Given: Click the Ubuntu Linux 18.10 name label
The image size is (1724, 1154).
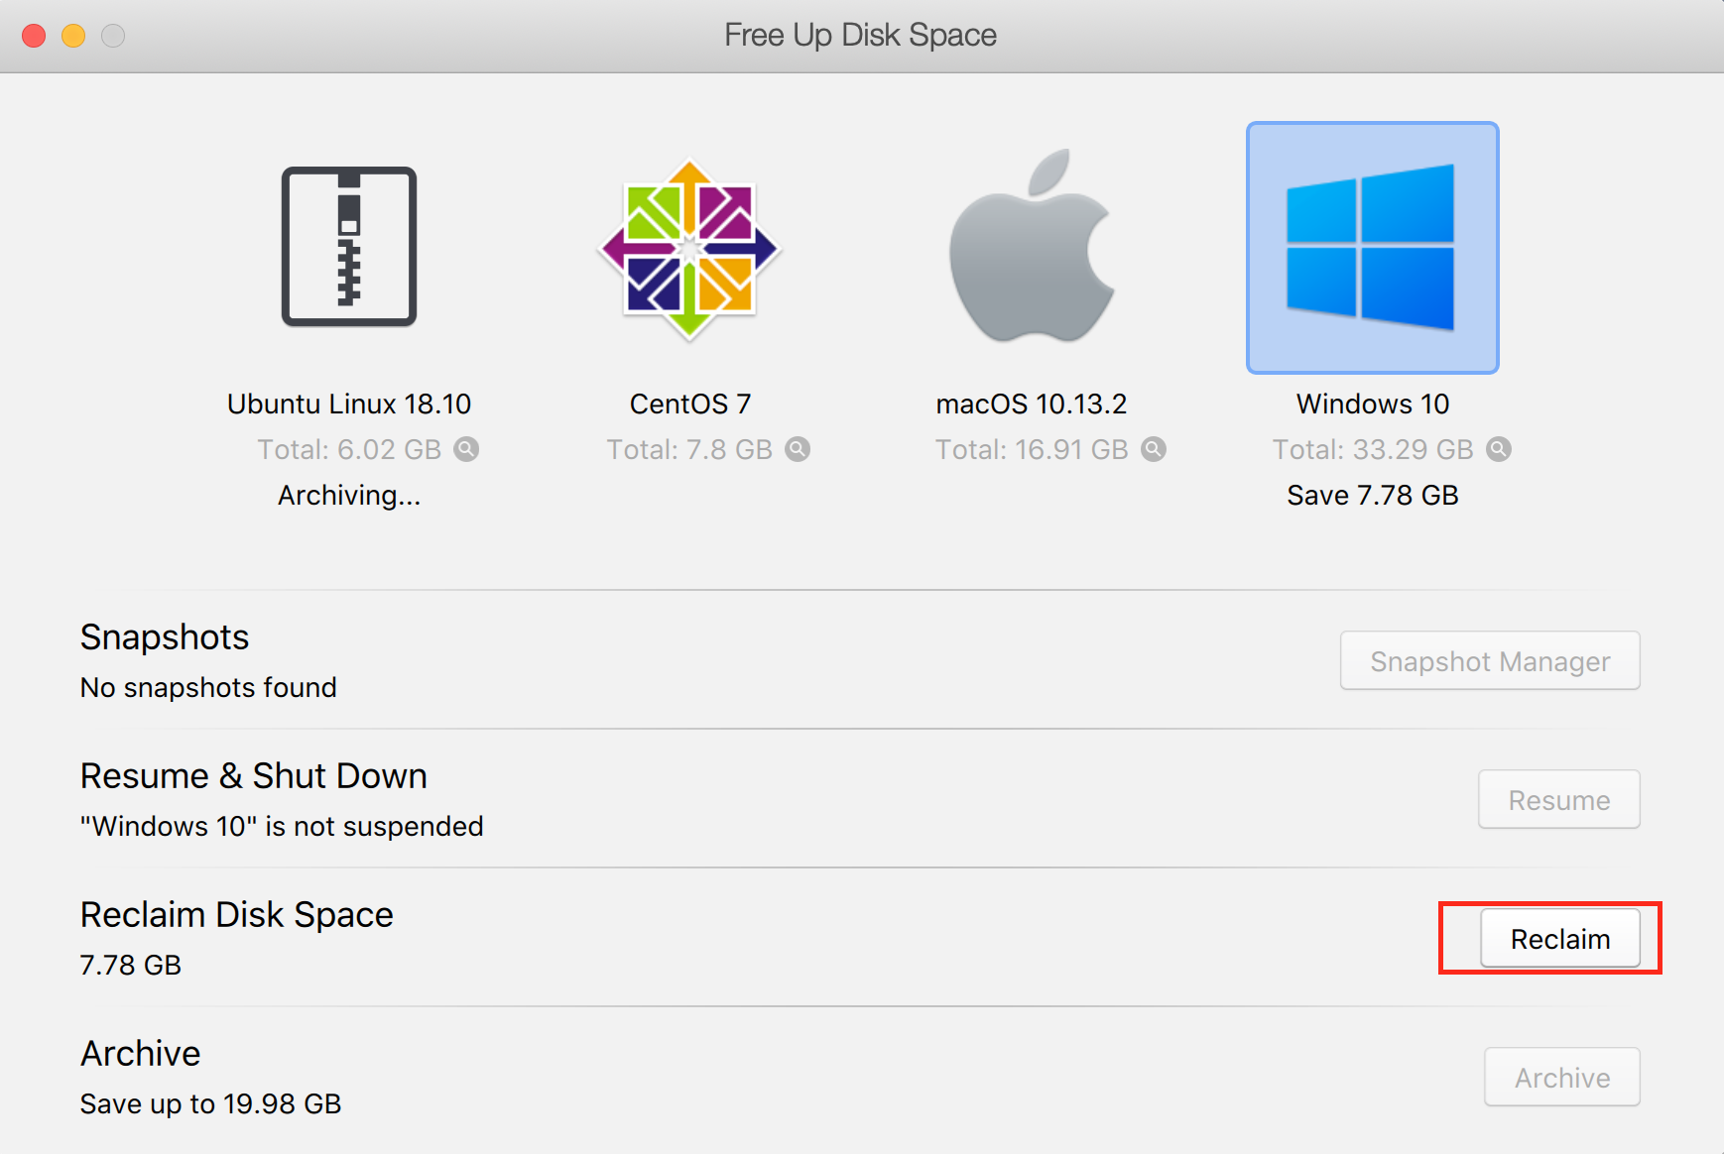Looking at the screenshot, I should 349,404.
